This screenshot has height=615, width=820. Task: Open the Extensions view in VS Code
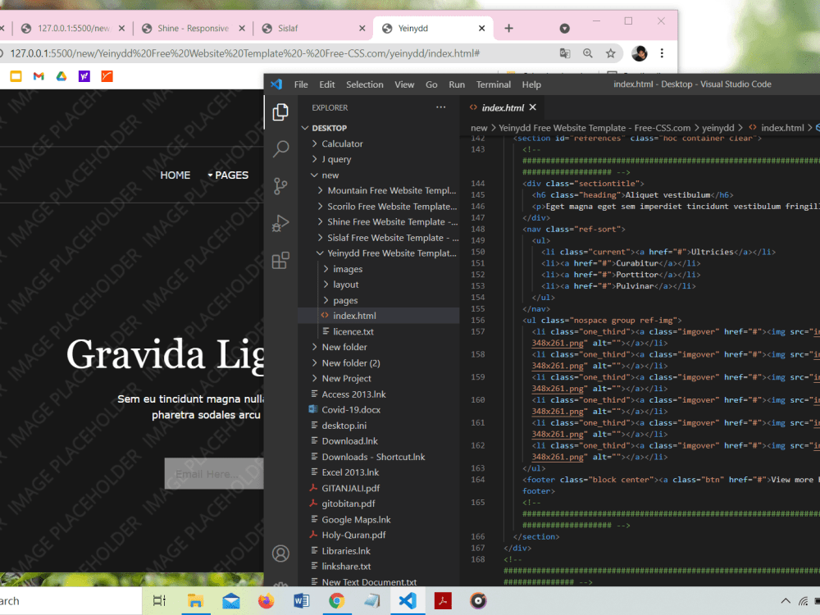click(280, 260)
